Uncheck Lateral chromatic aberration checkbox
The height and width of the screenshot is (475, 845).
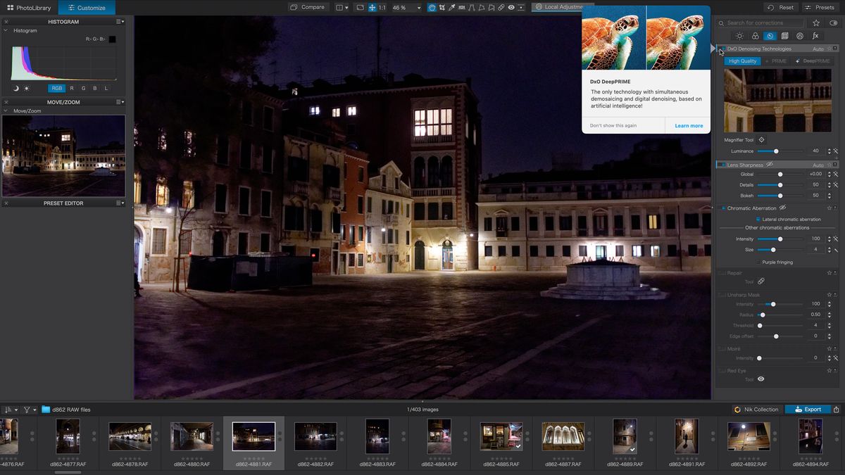tap(758, 219)
